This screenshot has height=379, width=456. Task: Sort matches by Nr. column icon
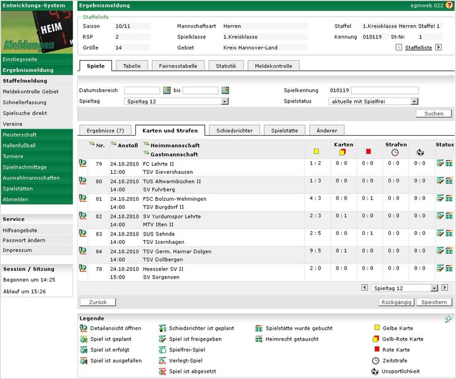coord(91,145)
